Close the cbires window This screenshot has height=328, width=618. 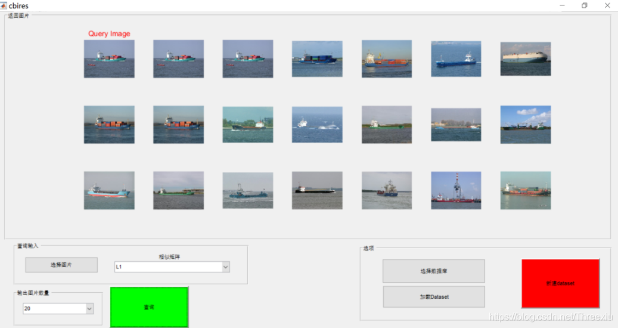click(x=607, y=5)
